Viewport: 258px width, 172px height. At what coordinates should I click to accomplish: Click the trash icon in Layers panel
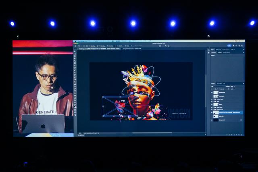click(x=241, y=135)
